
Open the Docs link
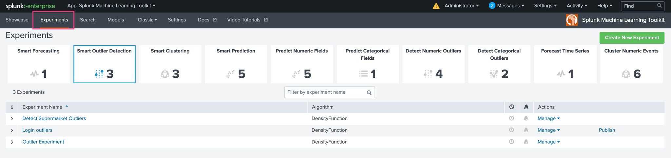tap(207, 20)
